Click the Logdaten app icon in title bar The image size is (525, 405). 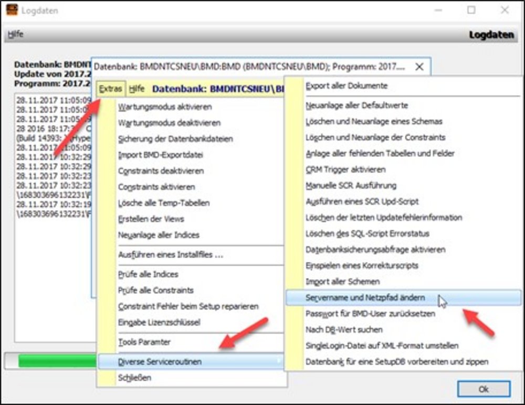coord(12,10)
